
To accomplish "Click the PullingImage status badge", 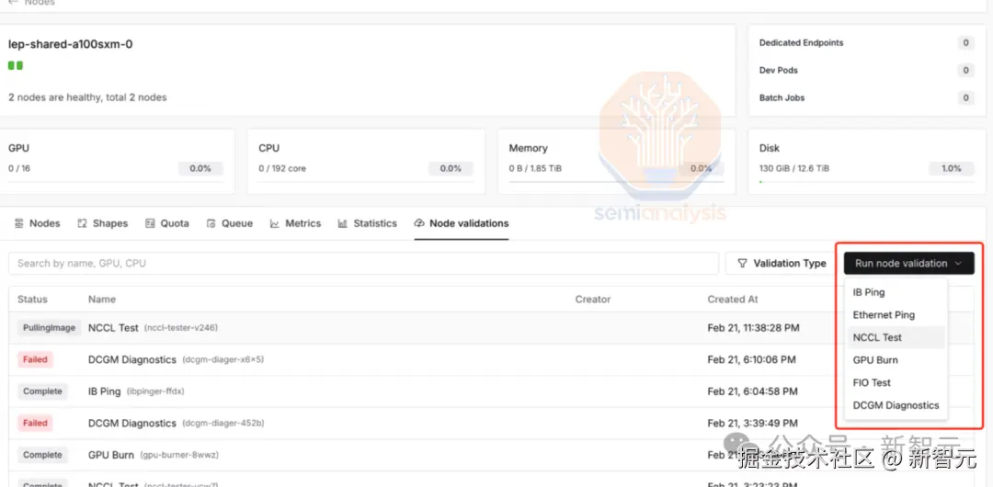I will pos(49,328).
